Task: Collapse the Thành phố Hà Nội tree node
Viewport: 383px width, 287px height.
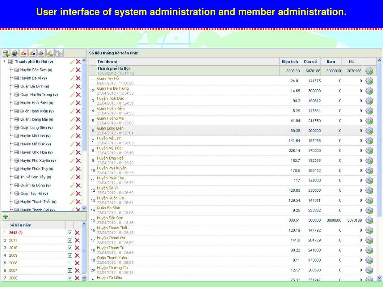Action: 4,62
